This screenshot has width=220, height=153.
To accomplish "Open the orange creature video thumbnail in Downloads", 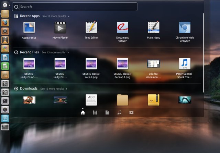I will pos(29,100).
